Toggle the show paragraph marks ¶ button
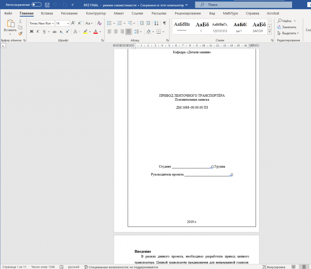 click(165, 23)
